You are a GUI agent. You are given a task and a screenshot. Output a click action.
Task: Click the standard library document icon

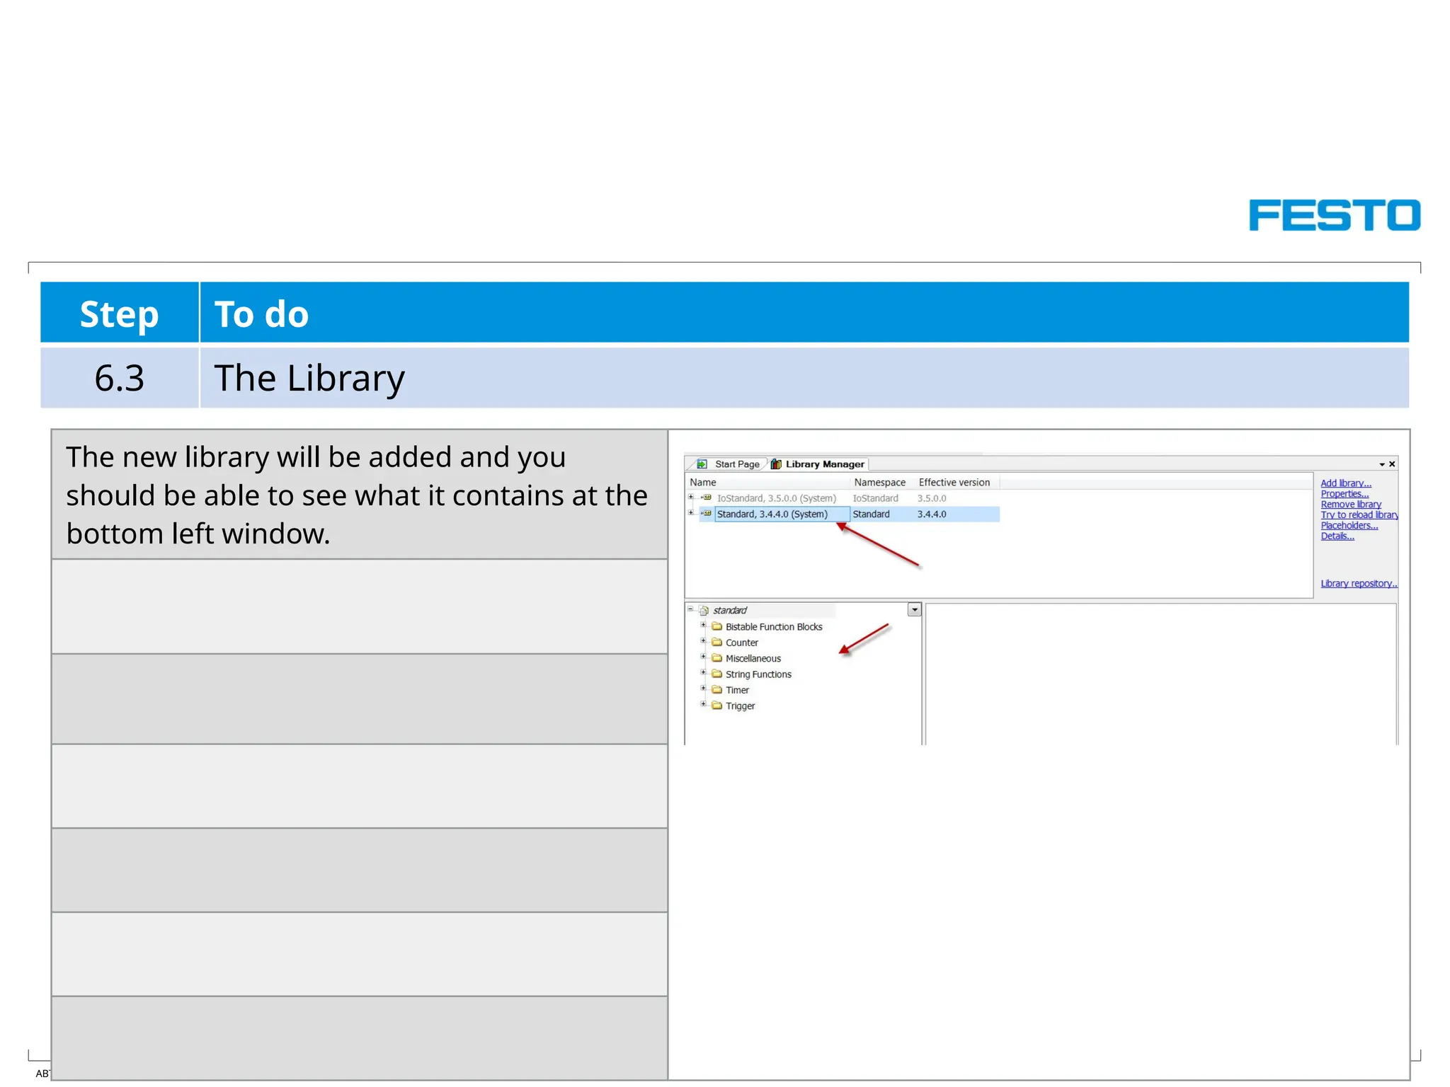[704, 610]
